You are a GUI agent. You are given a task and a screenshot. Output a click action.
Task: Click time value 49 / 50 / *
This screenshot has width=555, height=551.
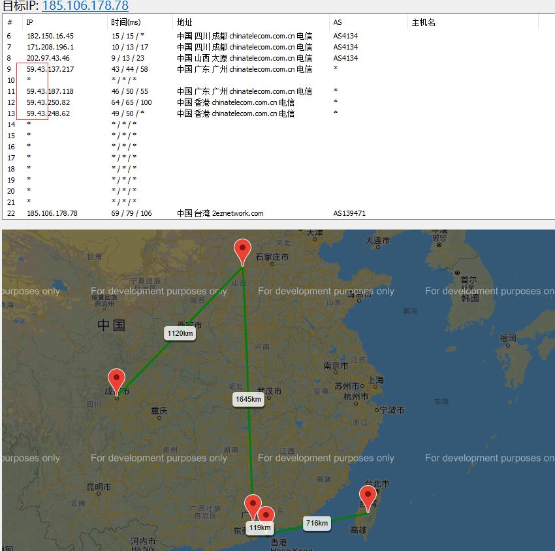(x=128, y=113)
